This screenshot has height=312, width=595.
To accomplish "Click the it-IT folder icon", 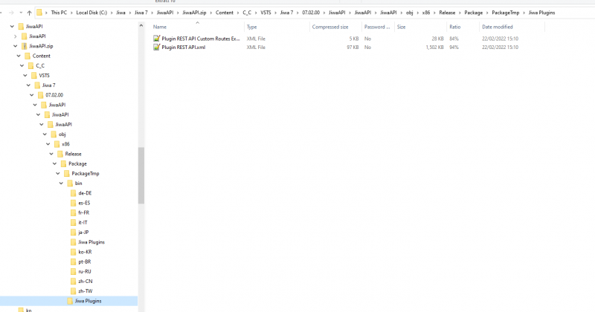I will pos(73,223).
